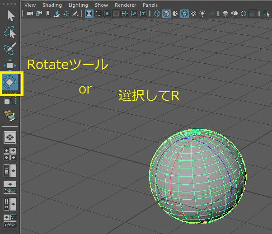Toggle Wireframe on Shaded icon
Image resolution: width=272 pixels, height=234 pixels.
(184, 14)
